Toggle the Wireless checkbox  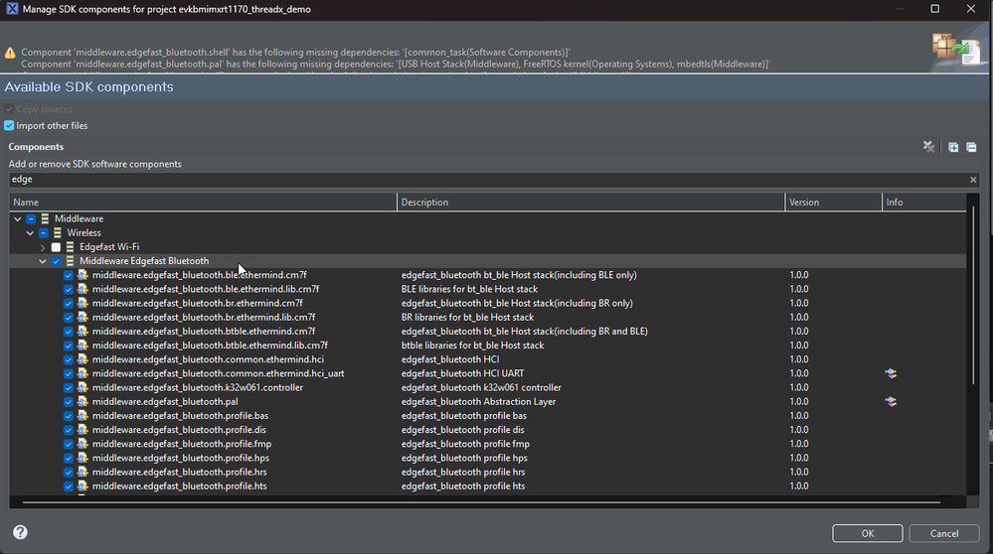tap(43, 232)
